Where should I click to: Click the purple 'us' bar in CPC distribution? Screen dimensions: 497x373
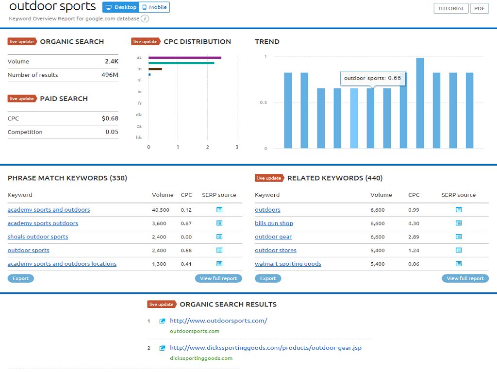pyautogui.click(x=184, y=57)
